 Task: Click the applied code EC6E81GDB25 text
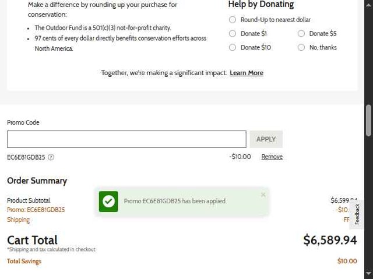(26, 157)
